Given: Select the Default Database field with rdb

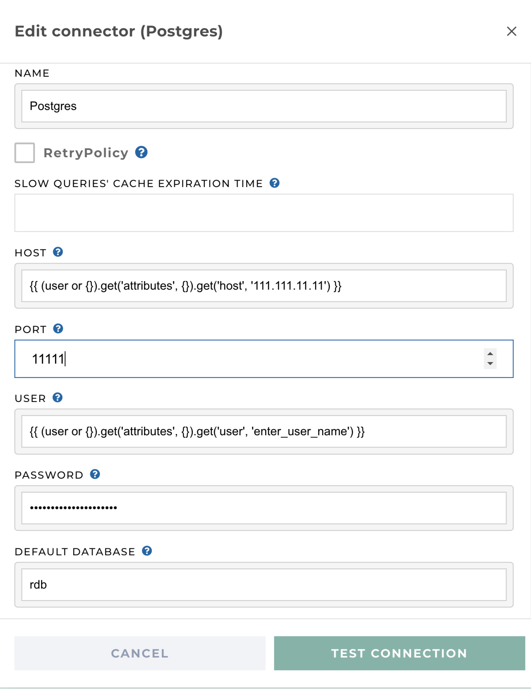Looking at the screenshot, I should pos(264,585).
